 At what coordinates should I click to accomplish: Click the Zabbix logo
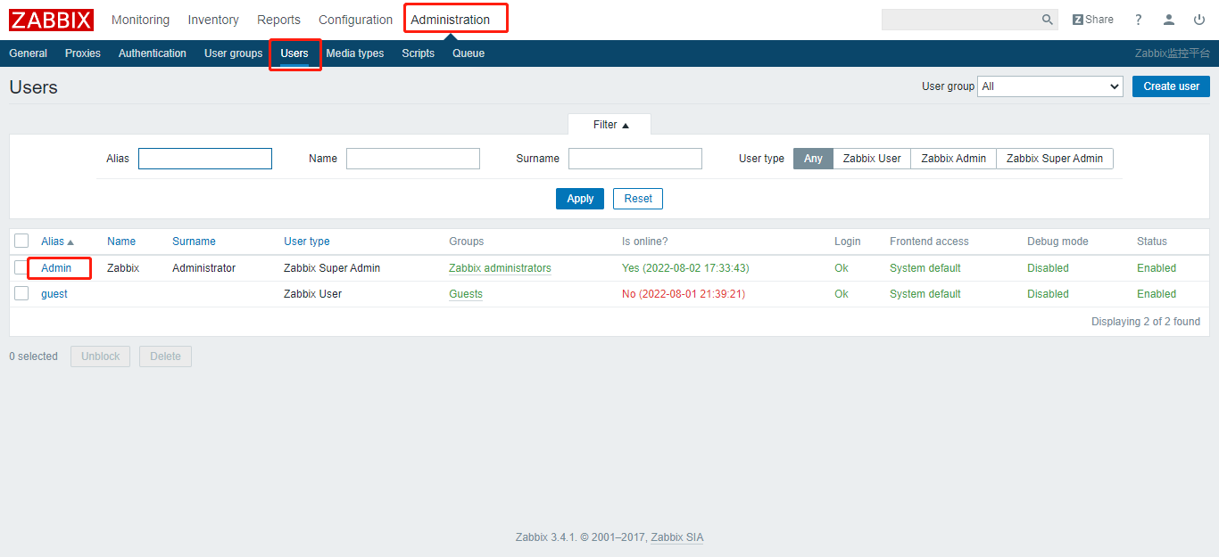(x=51, y=20)
